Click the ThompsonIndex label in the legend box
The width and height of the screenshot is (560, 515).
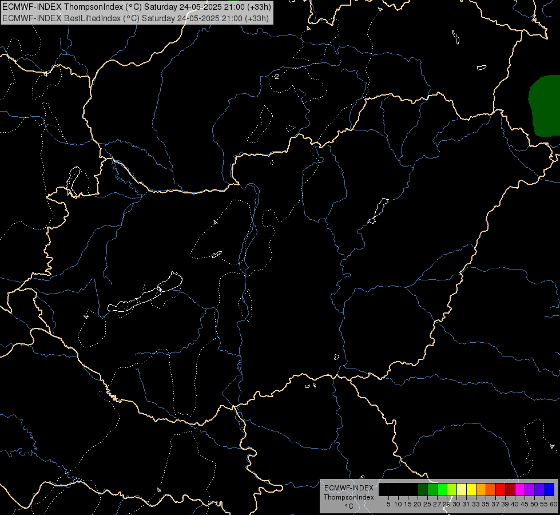(348, 497)
